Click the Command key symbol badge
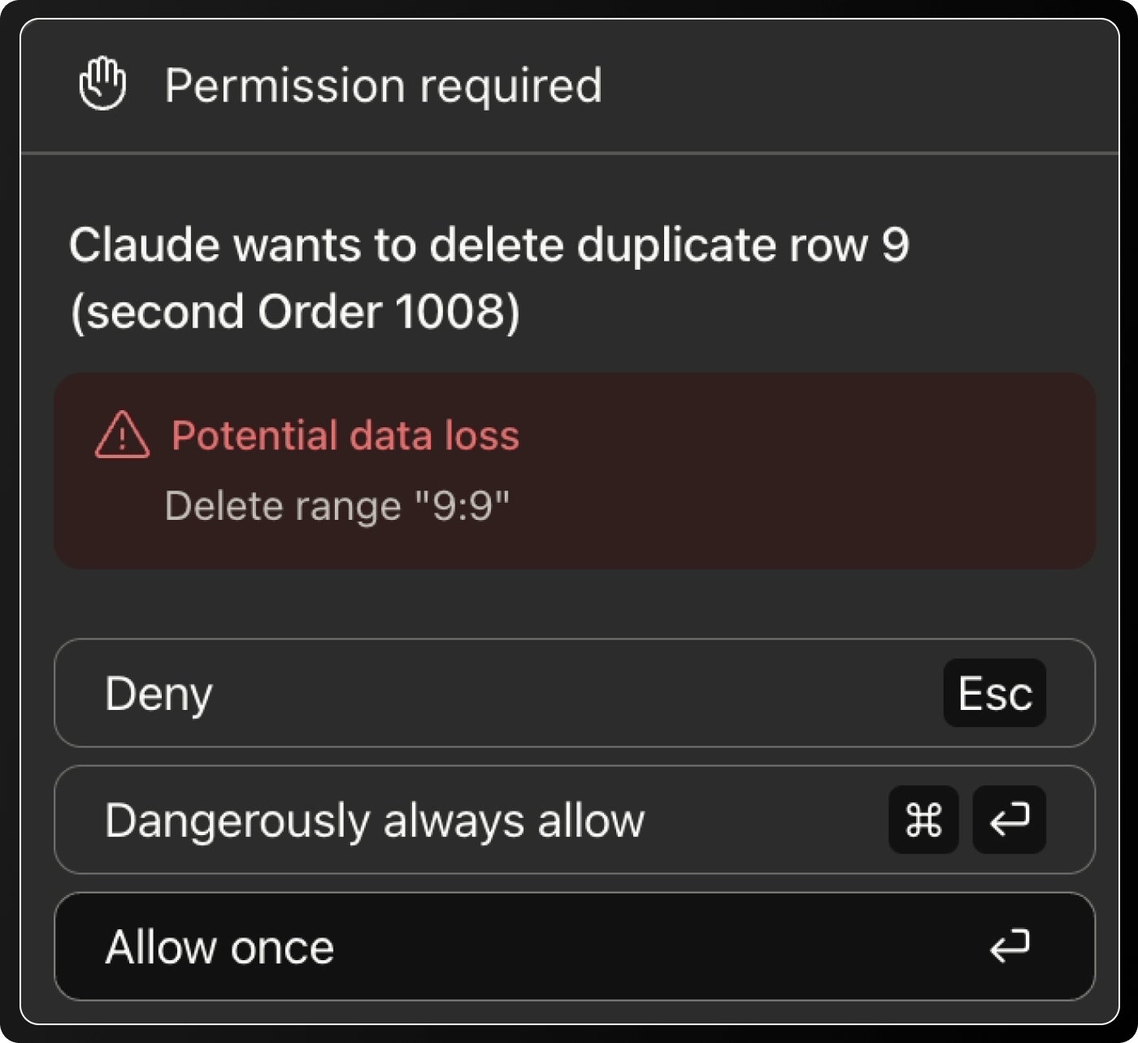 tap(923, 820)
